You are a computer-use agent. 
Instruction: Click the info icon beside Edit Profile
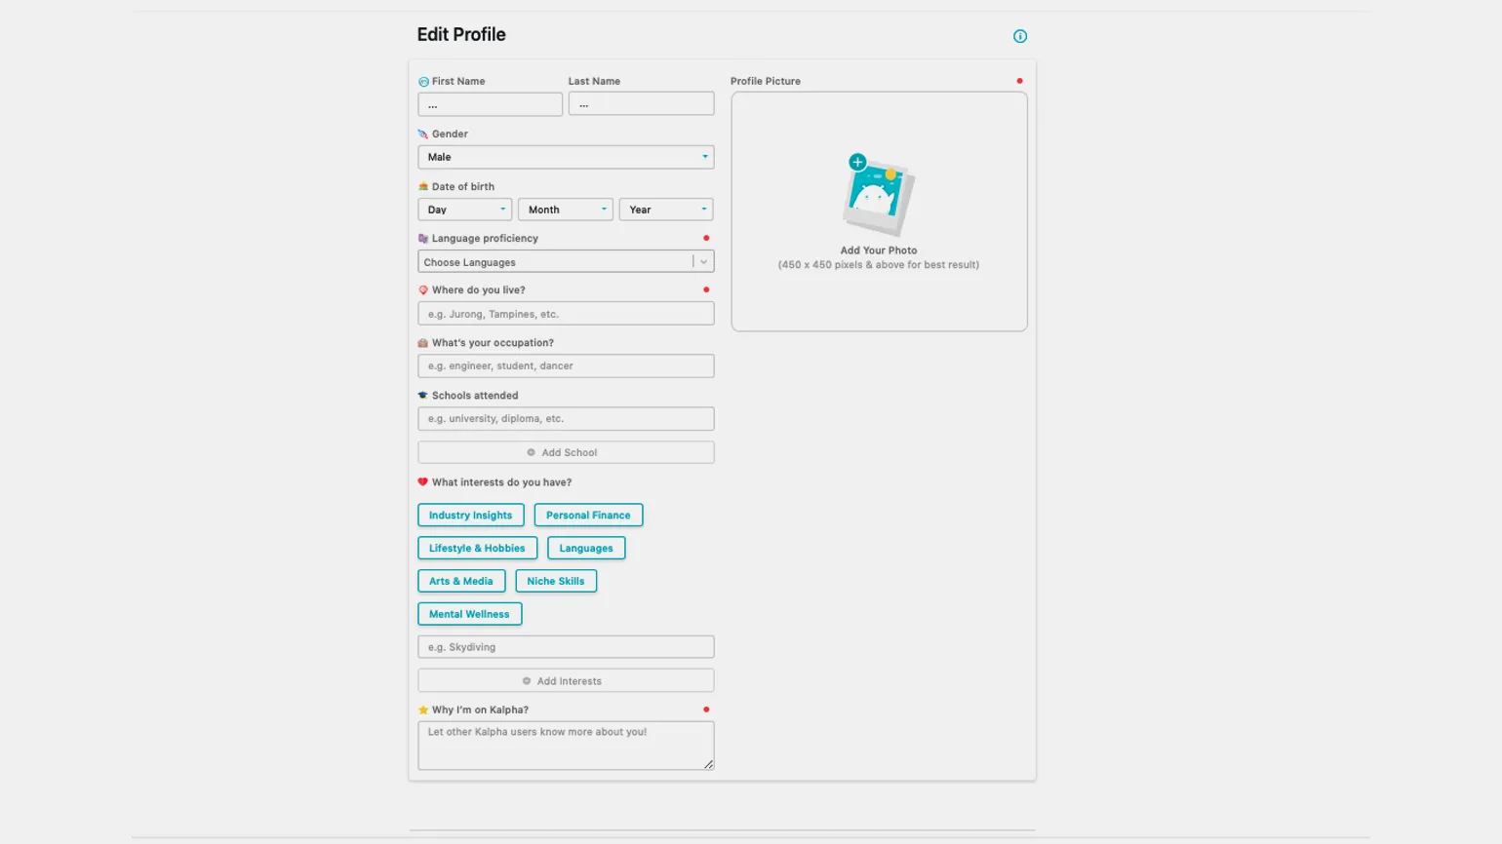[1020, 36]
